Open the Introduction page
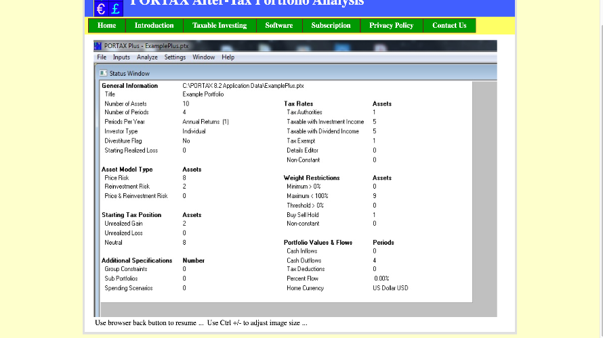The width and height of the screenshot is (603, 338). (x=154, y=25)
